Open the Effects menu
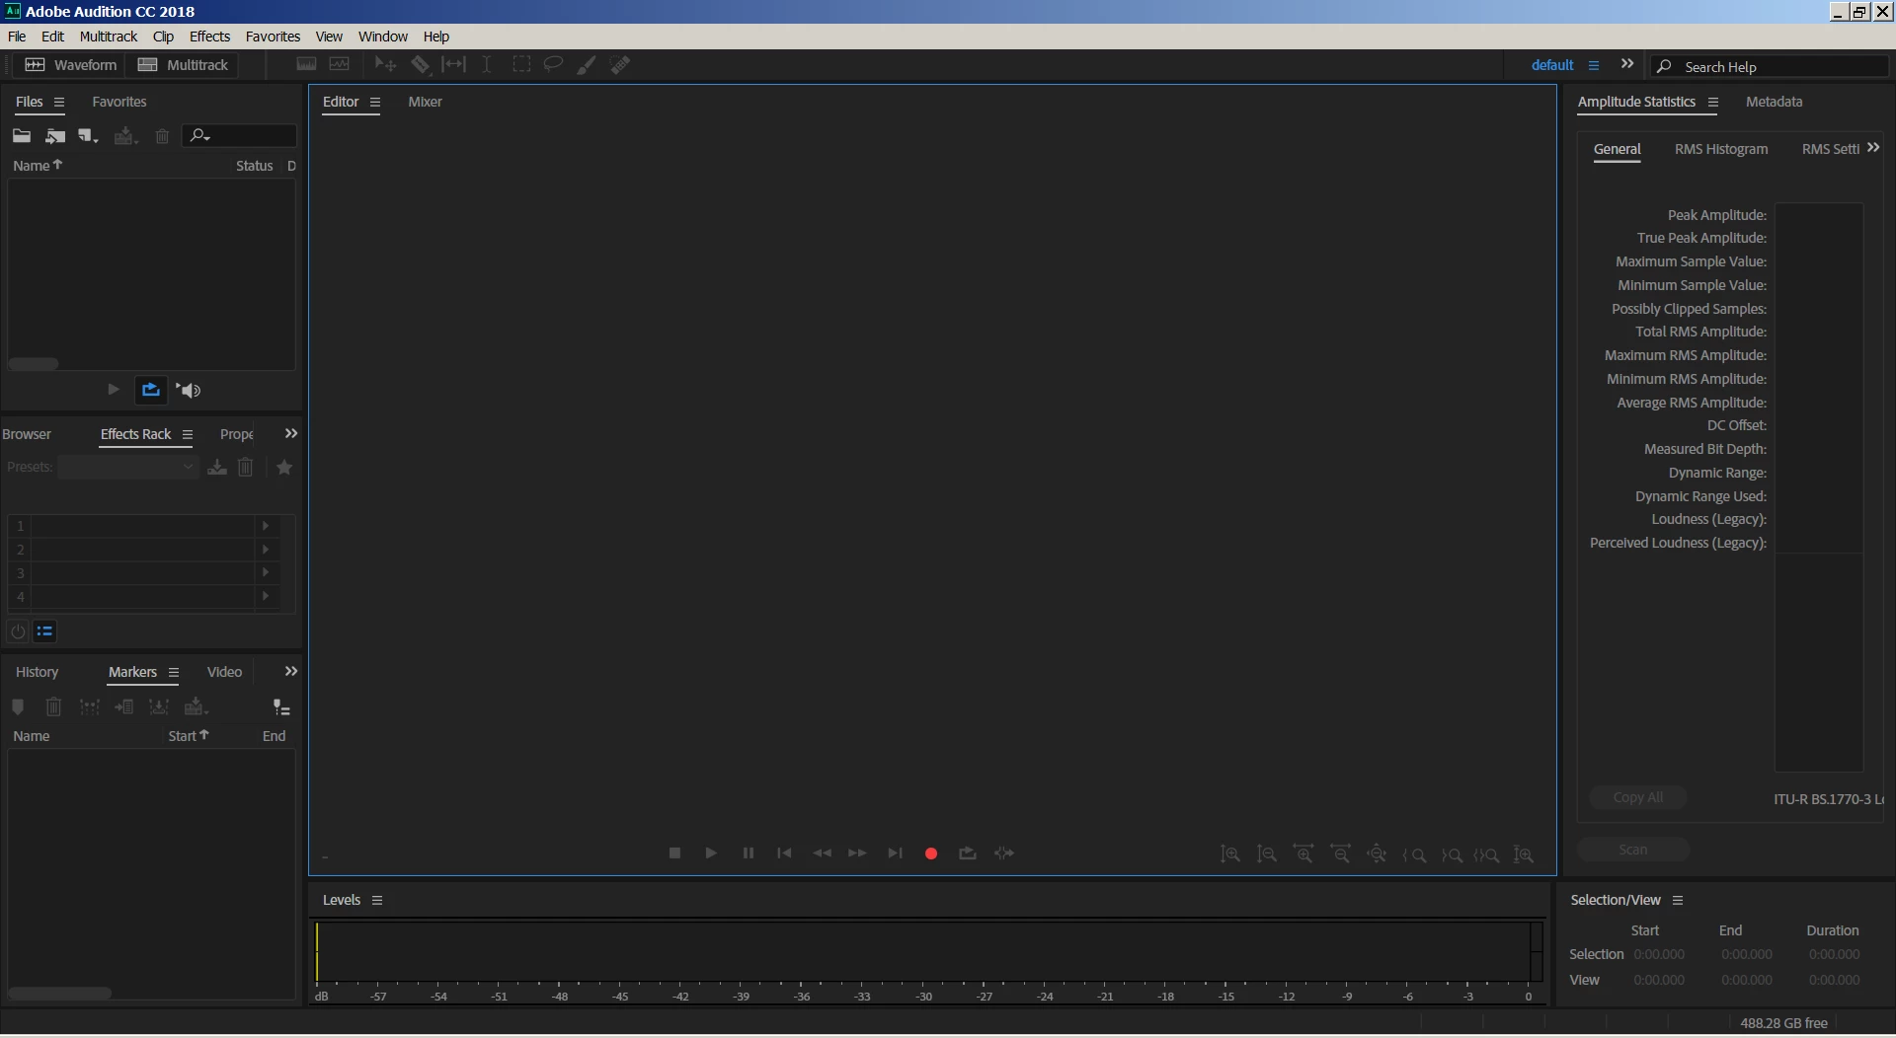 [209, 37]
